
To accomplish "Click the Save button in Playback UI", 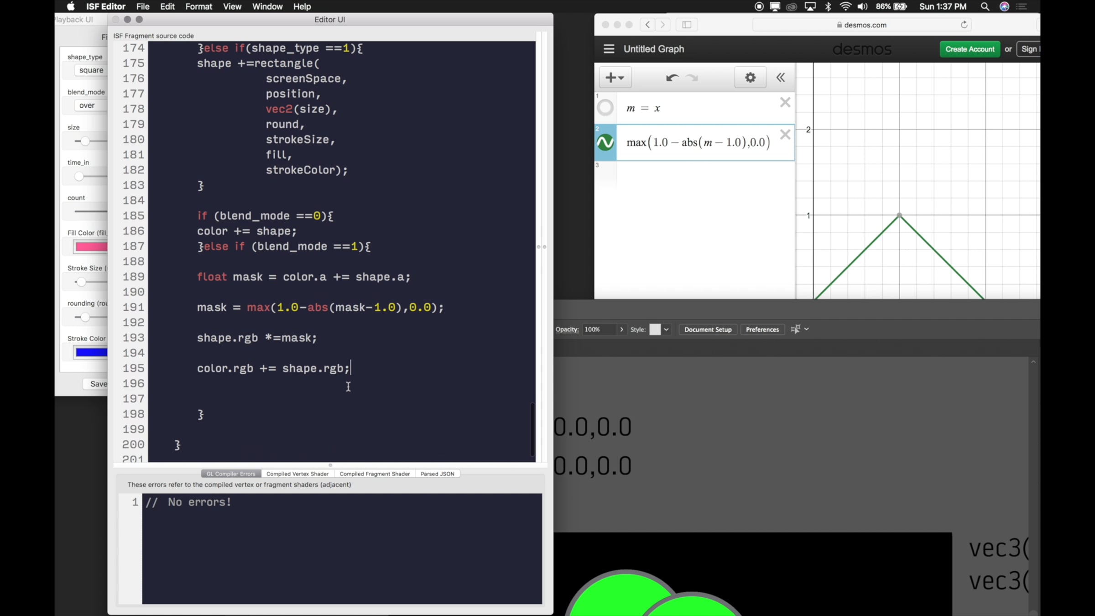I will point(96,384).
